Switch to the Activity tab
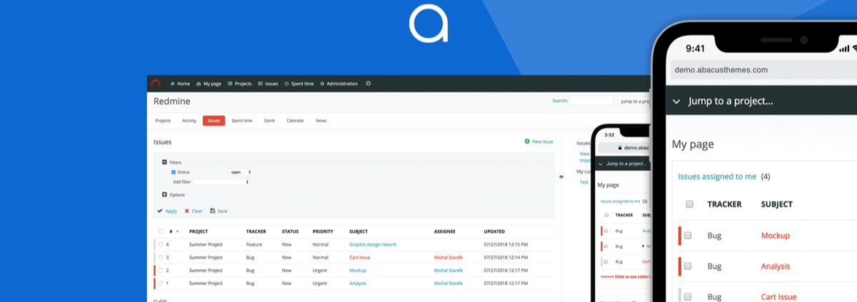Viewport: 857px width, 302px height. (189, 121)
